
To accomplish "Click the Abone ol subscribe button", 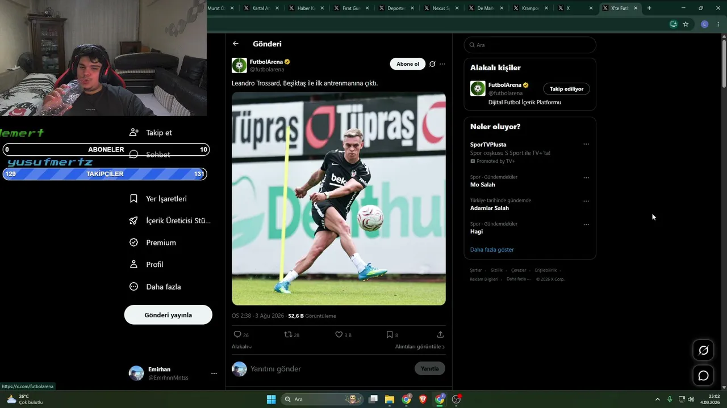I will (408, 64).
